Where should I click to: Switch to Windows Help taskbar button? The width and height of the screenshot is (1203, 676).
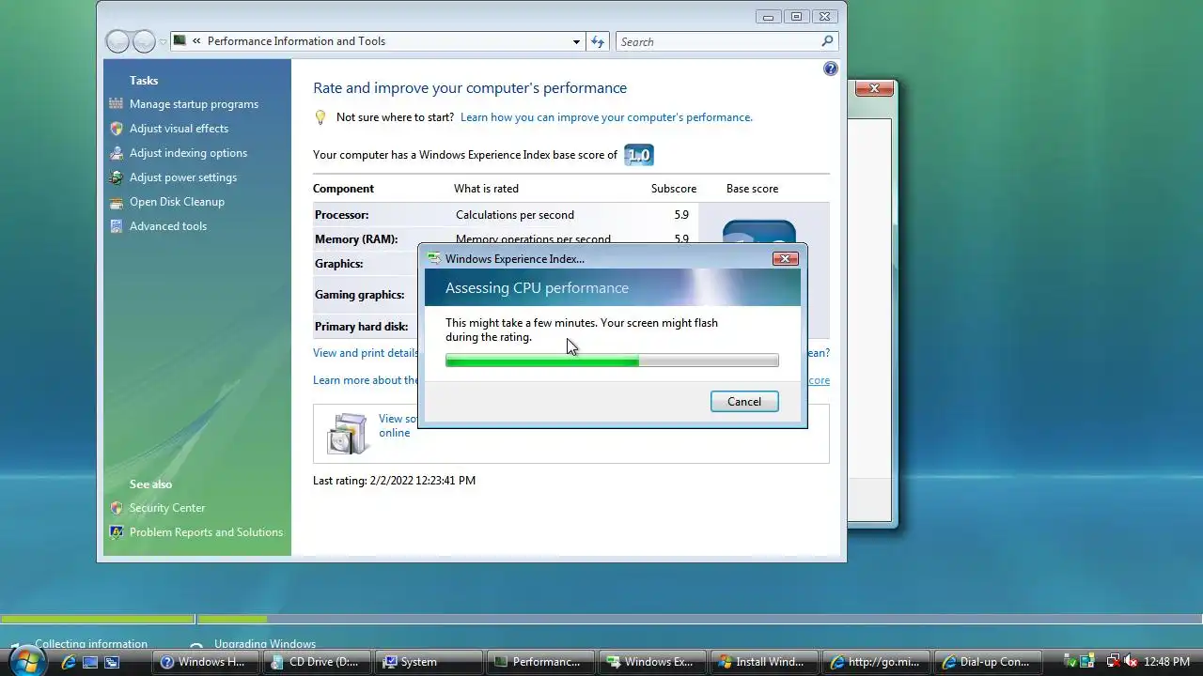pos(204,662)
